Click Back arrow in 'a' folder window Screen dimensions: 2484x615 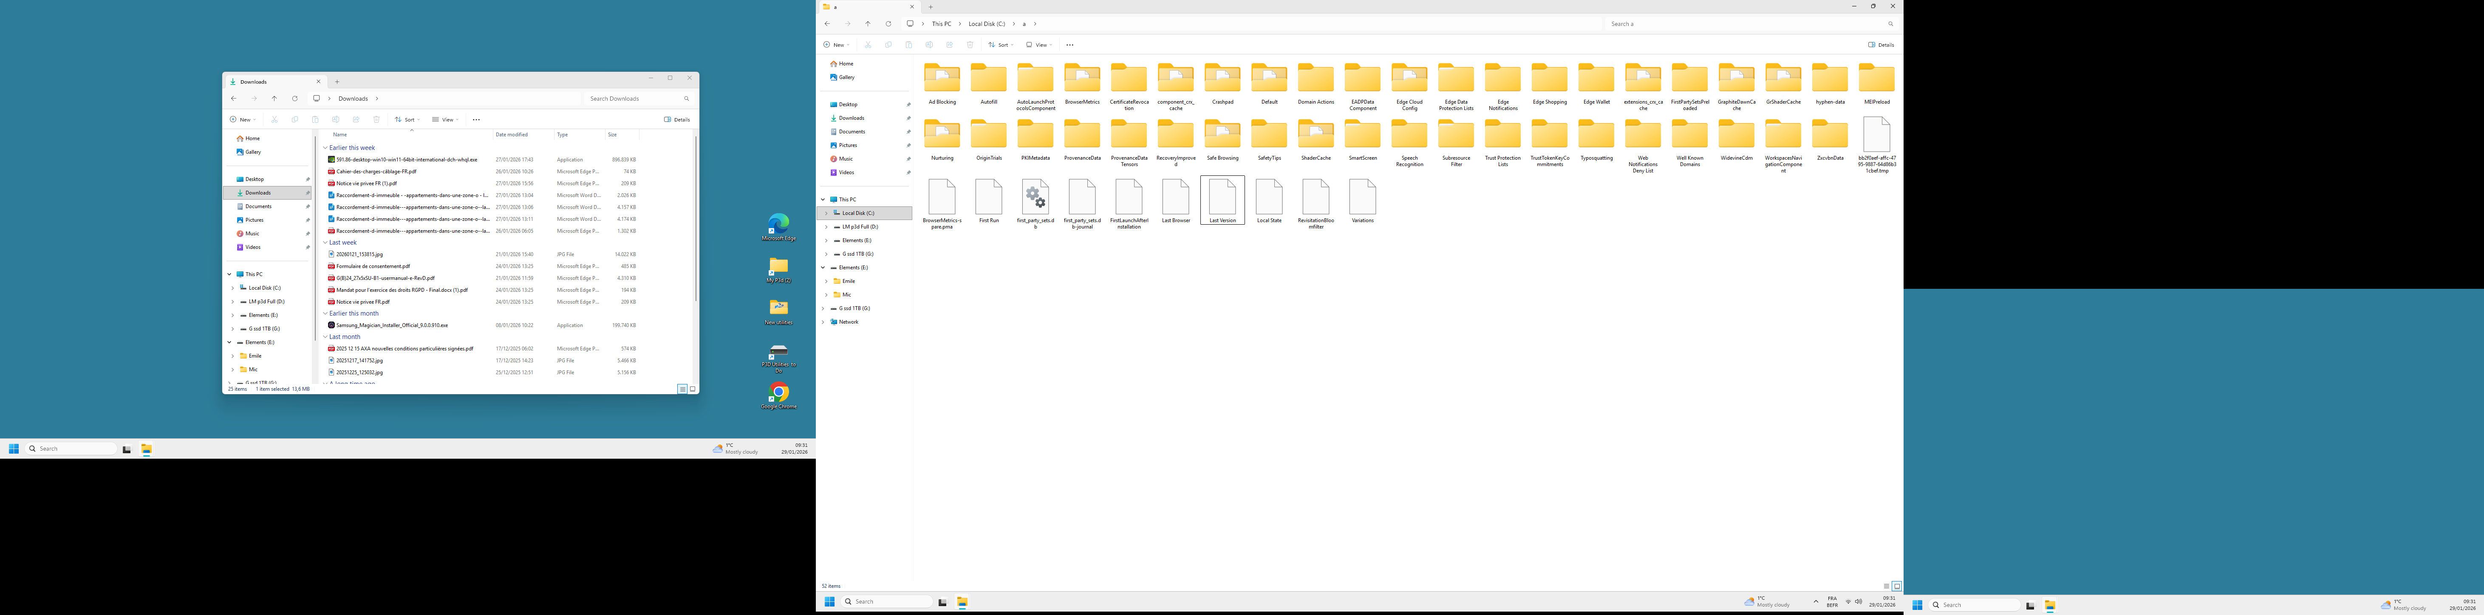[x=827, y=24]
